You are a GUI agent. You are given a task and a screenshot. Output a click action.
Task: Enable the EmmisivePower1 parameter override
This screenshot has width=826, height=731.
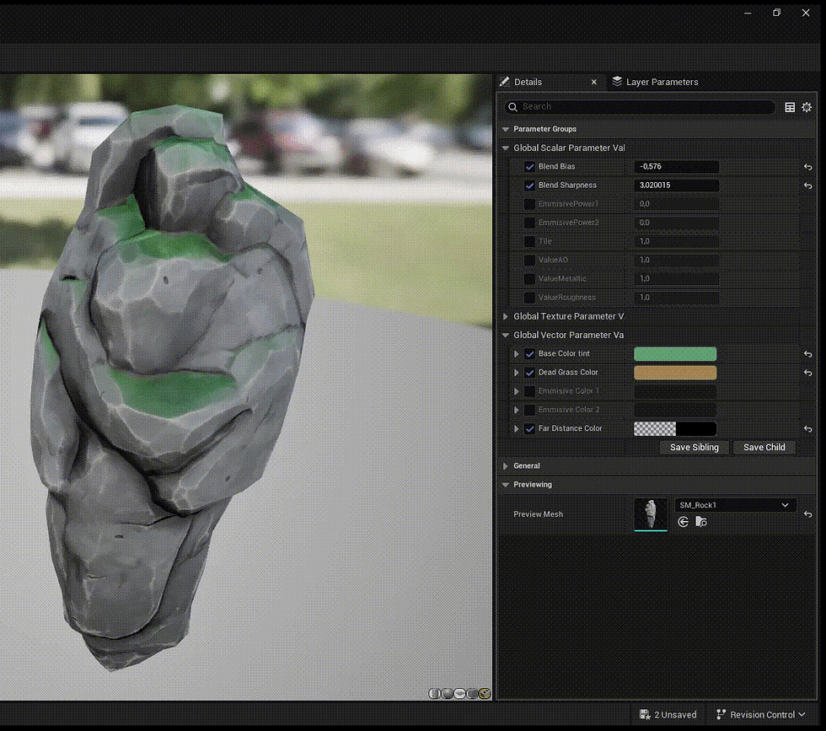(529, 205)
